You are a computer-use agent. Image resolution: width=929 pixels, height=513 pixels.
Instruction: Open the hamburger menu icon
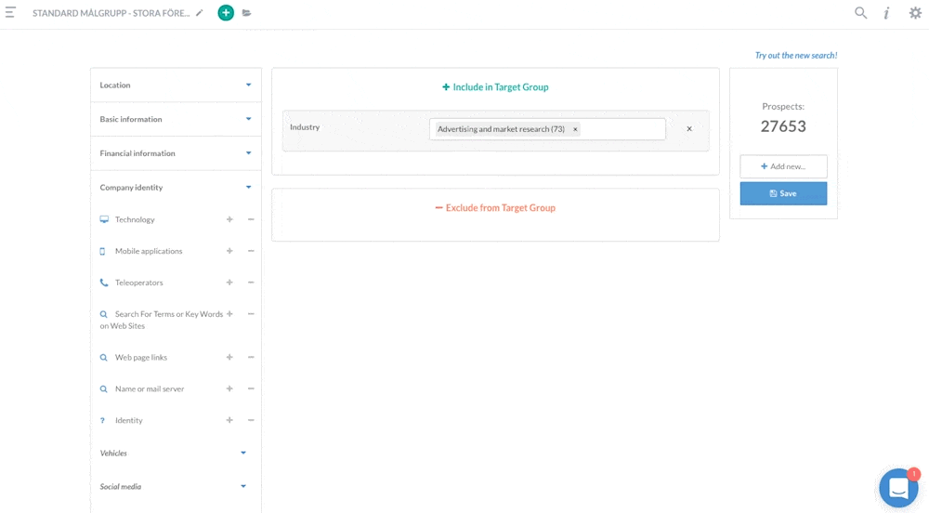pos(11,13)
